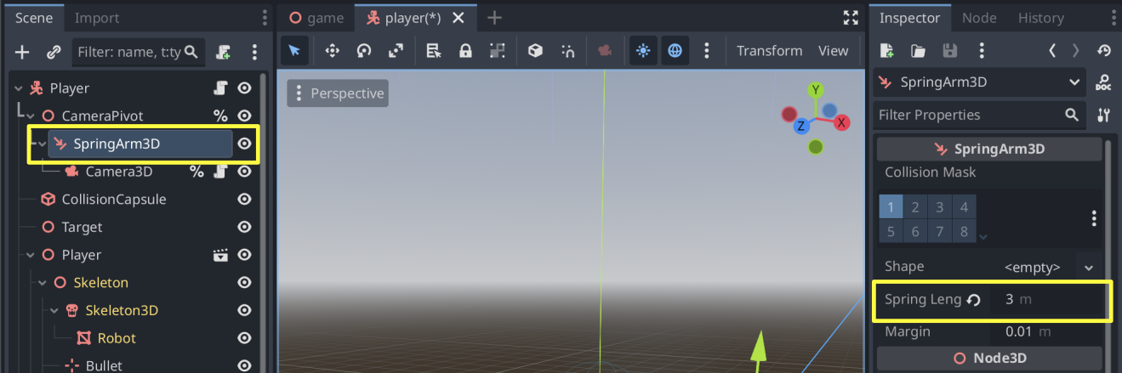Click the green Y axis gizmo handle

[816, 90]
